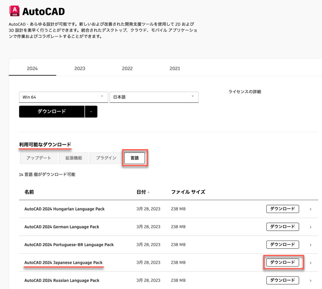Image resolution: width=322 pixels, height=289 pixels.
Task: Click the 238 MB size in Japanese pack row
Action: click(178, 263)
